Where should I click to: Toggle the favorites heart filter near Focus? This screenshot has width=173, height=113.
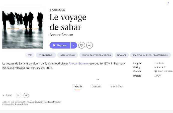click(x=18, y=95)
